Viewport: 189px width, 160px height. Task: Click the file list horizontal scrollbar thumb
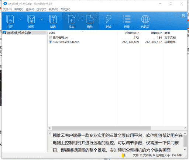click(101, 128)
